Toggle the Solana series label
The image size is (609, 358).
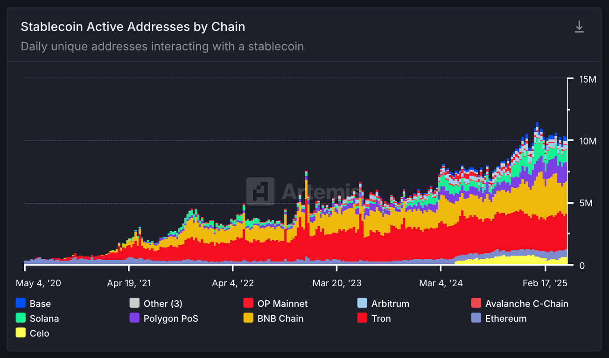[x=44, y=319]
